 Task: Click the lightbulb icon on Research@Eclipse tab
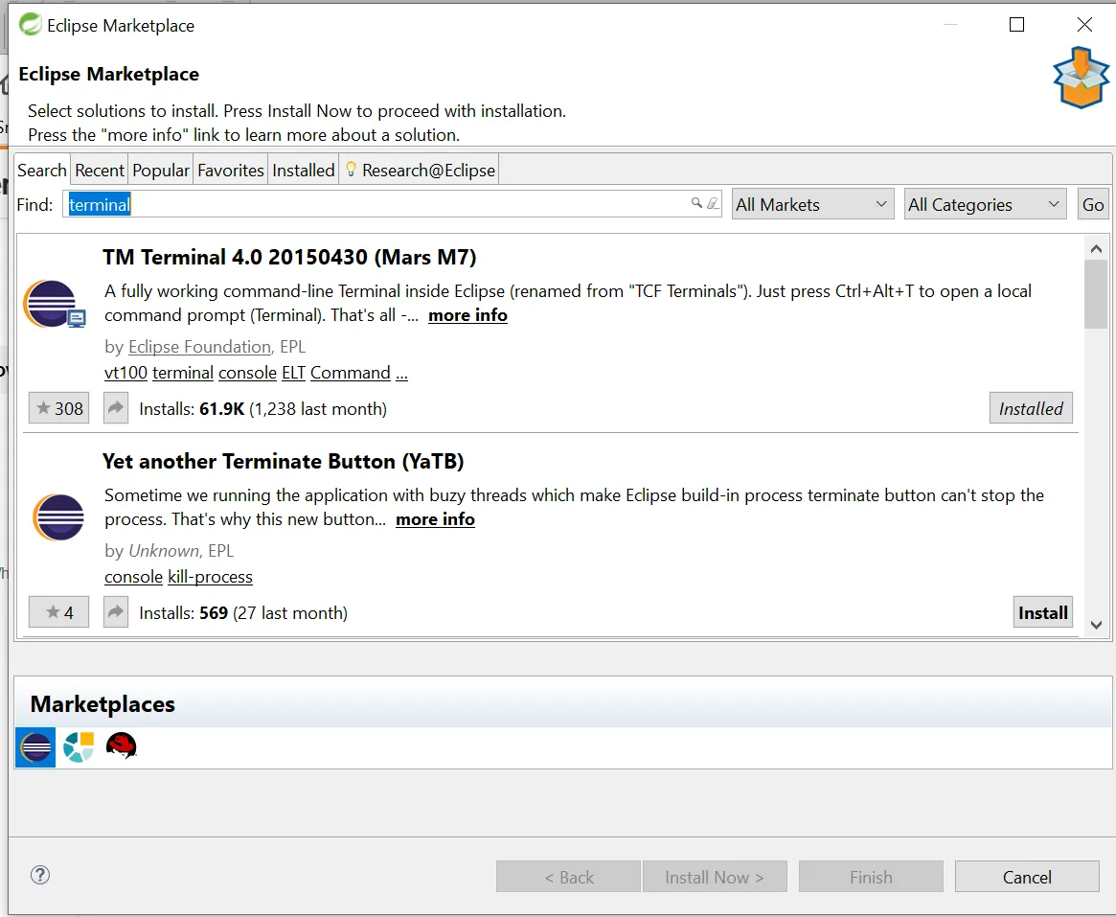pos(351,170)
